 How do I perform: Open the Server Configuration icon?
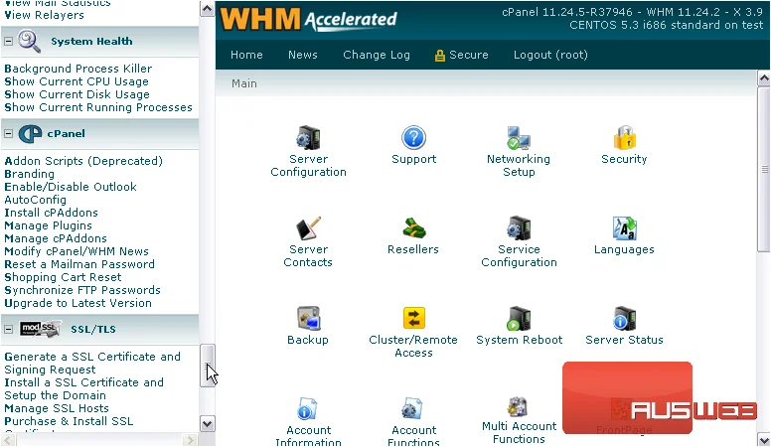pyautogui.click(x=308, y=138)
